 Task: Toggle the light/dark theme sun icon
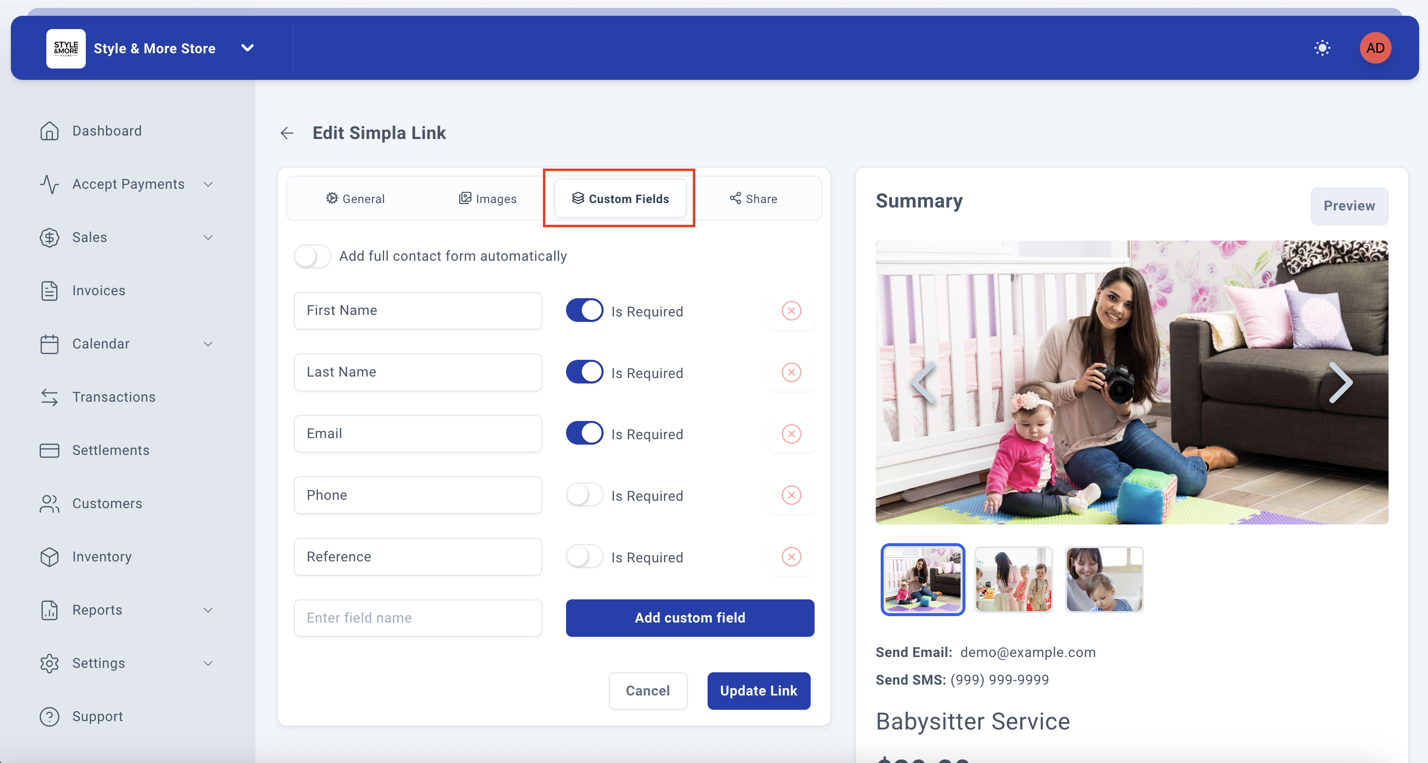click(1322, 48)
